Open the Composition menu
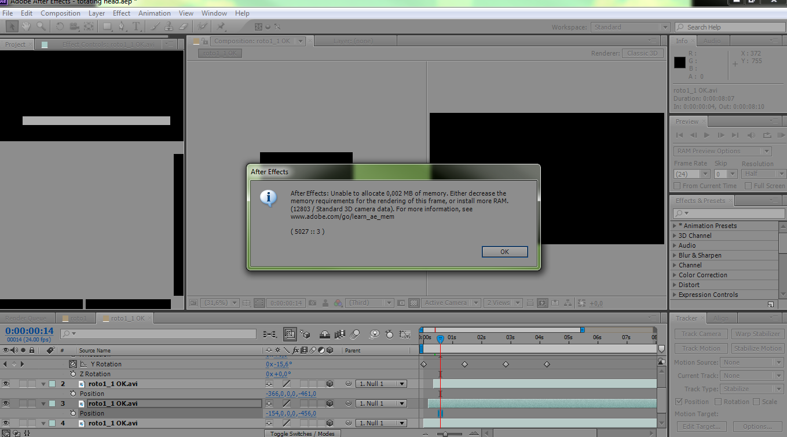The height and width of the screenshot is (437, 787). (60, 13)
